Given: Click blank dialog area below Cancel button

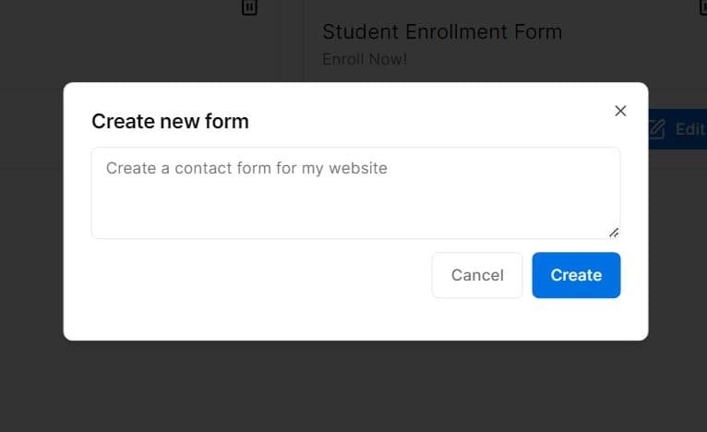Looking at the screenshot, I should 476,319.
